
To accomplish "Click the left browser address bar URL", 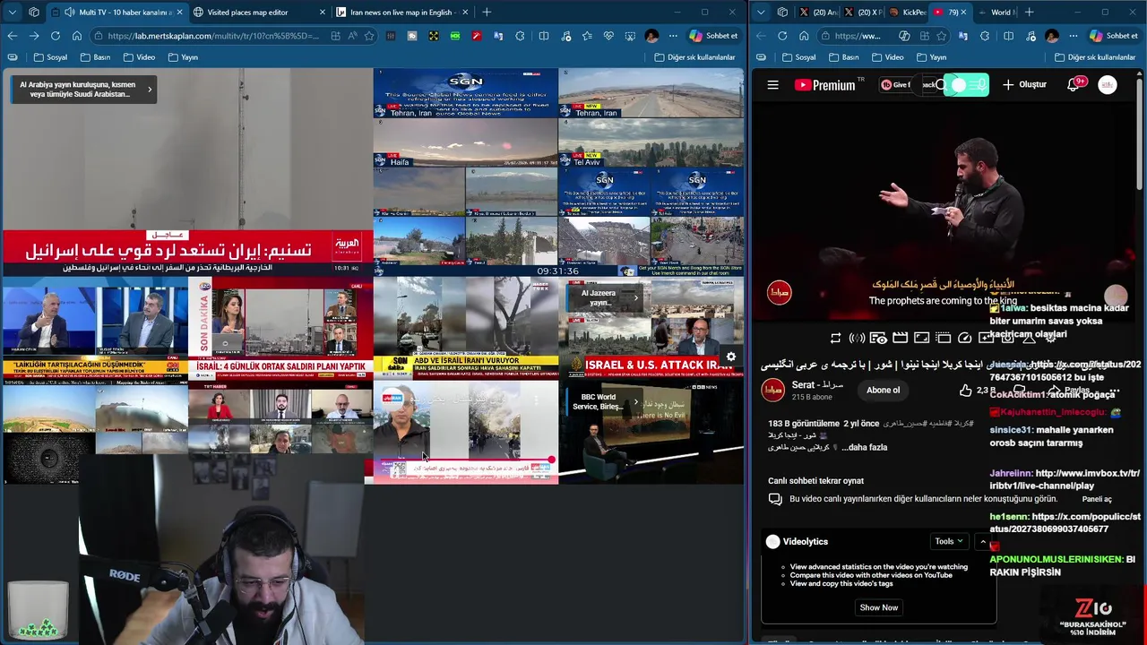I will (212, 36).
